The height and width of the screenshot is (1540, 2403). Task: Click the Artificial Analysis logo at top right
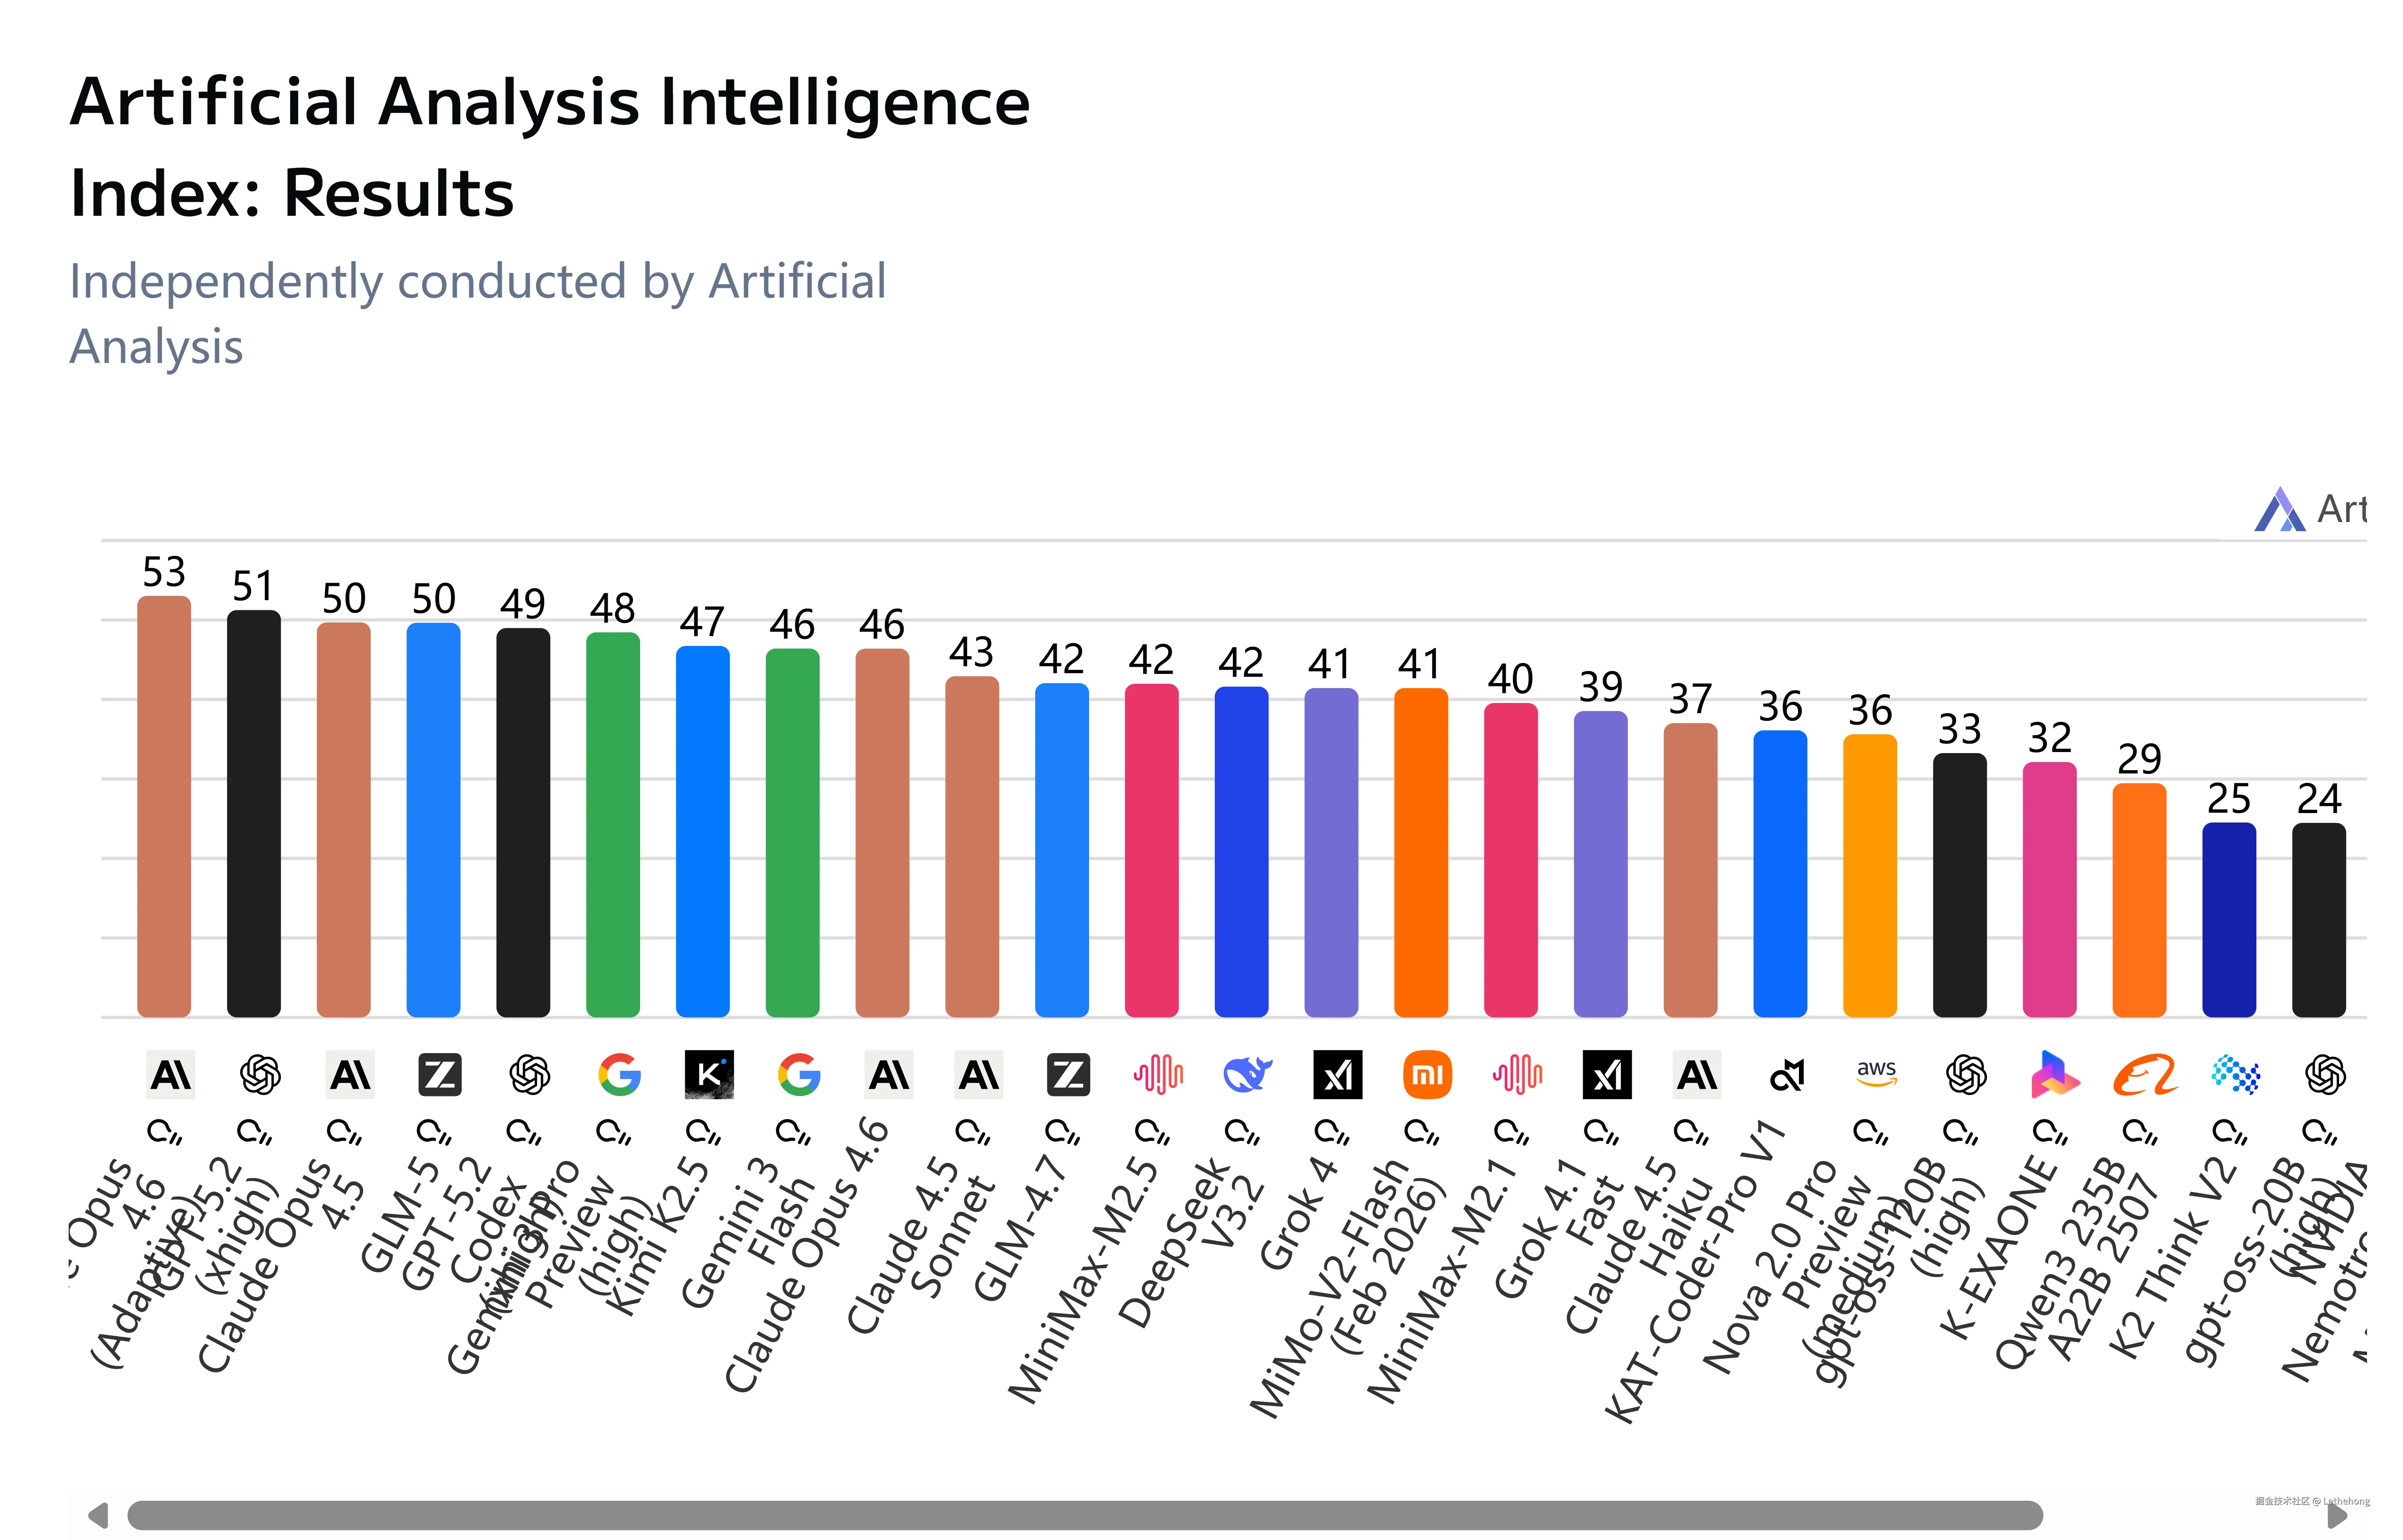(x=2280, y=510)
